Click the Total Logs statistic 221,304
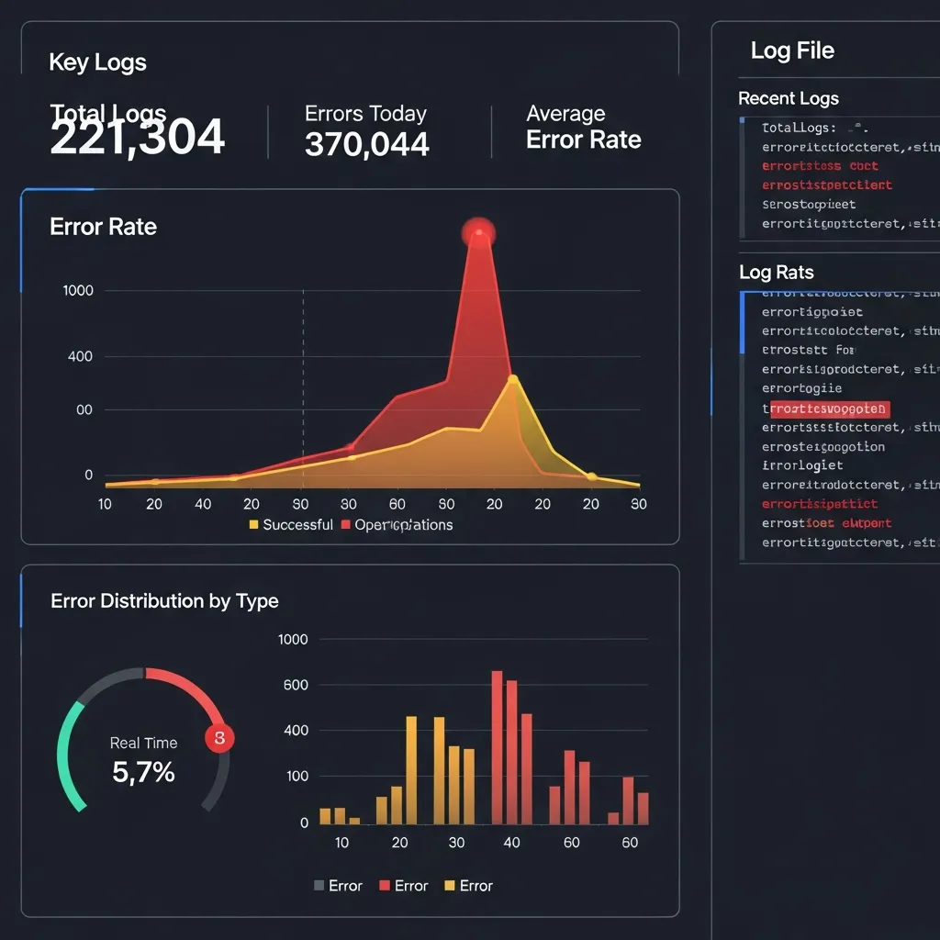This screenshot has width=940, height=940. [x=137, y=136]
